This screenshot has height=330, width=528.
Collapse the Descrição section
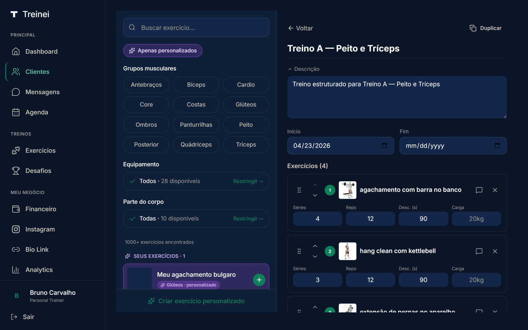coord(304,69)
